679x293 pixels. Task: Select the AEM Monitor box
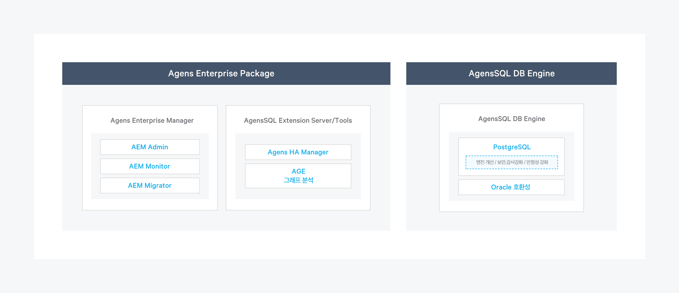pyautogui.click(x=150, y=166)
